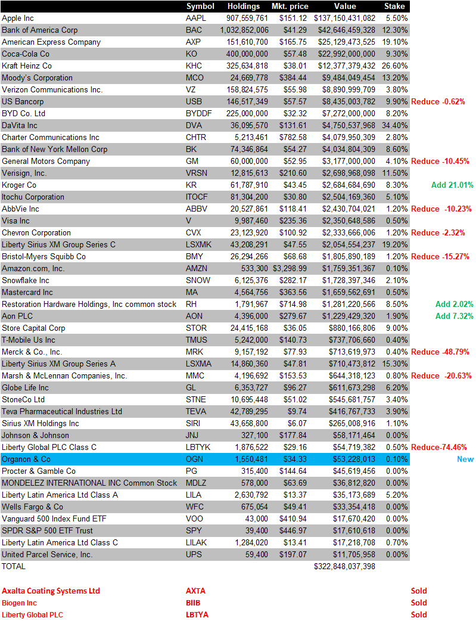The width and height of the screenshot is (476, 621).
Task: Select the 'TMUS' symbol cell
Action: coord(197,340)
